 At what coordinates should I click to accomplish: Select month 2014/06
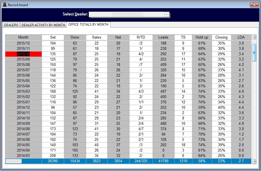point(23,139)
